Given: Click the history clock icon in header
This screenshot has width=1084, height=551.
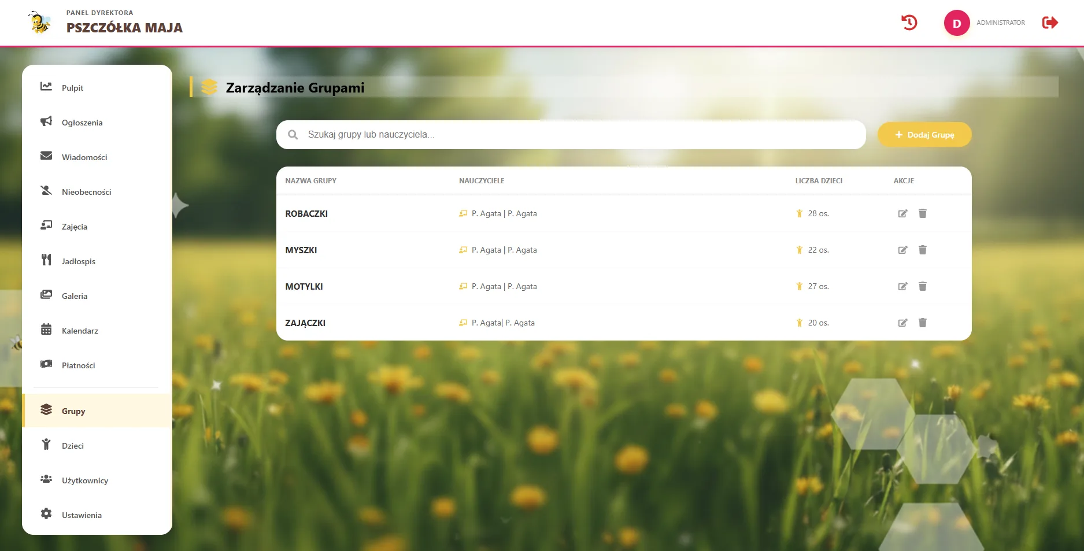Looking at the screenshot, I should tap(909, 23).
